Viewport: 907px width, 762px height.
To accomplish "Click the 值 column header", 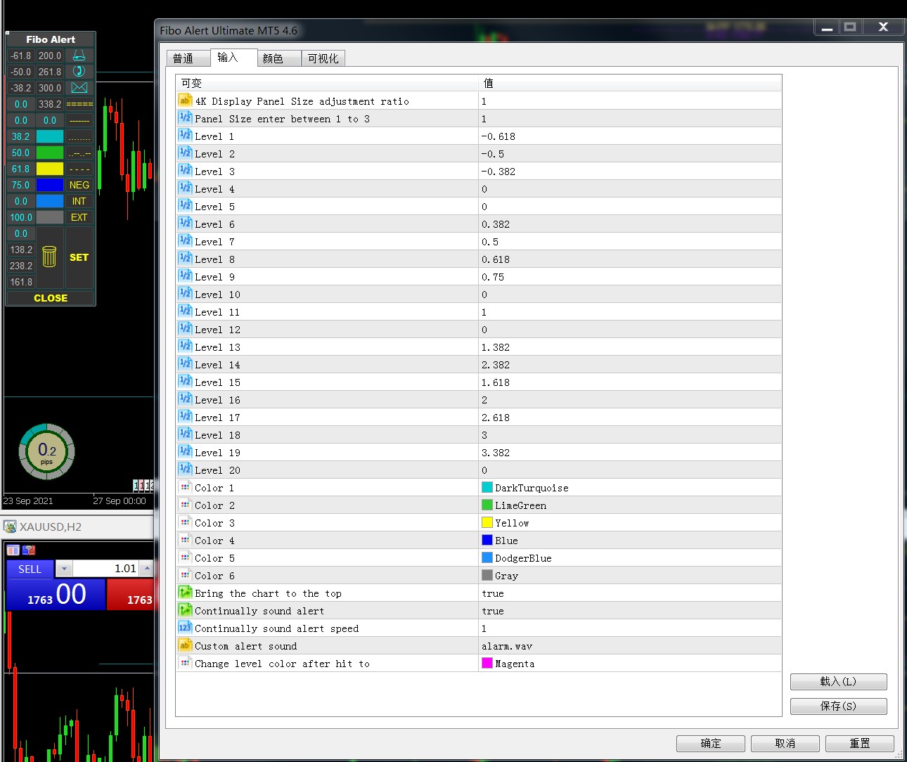I will click(630, 83).
